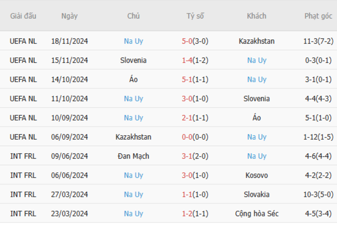Click the Phạt góc column header

click(318, 16)
